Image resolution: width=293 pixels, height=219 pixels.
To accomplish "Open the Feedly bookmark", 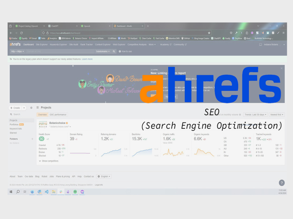I will pos(226,38).
